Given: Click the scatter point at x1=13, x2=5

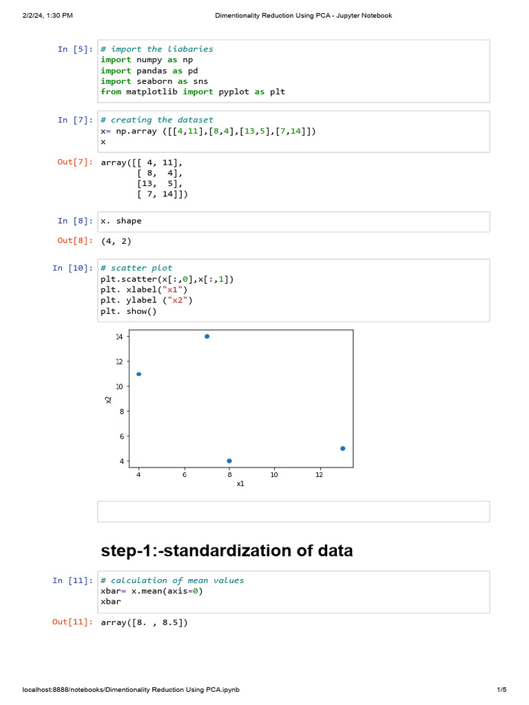Looking at the screenshot, I should point(342,448).
